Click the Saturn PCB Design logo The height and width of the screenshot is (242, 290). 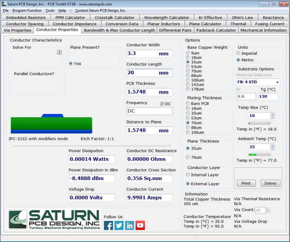coord(54,220)
